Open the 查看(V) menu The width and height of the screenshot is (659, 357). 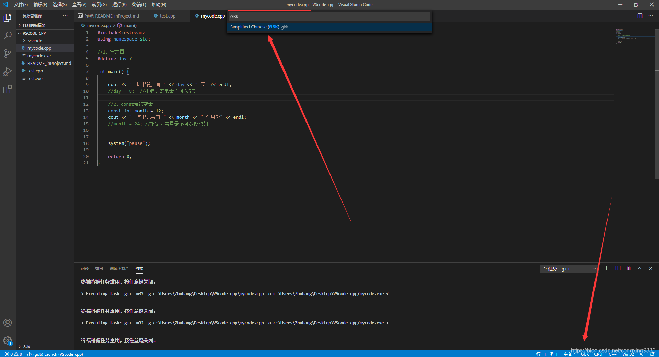(x=79, y=4)
